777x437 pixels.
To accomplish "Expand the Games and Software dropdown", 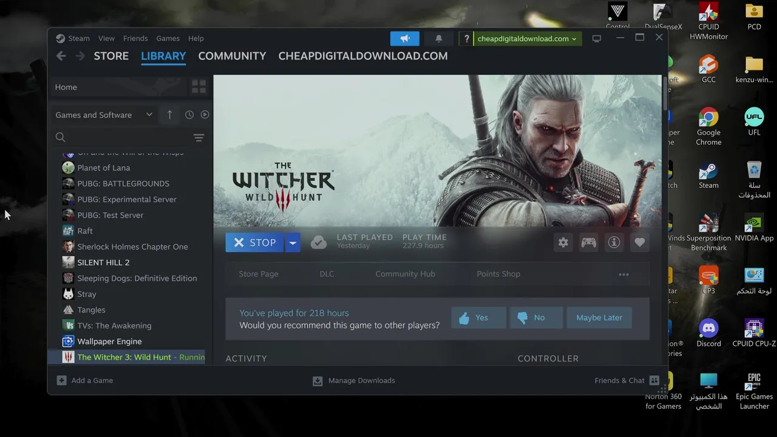I will (x=104, y=115).
